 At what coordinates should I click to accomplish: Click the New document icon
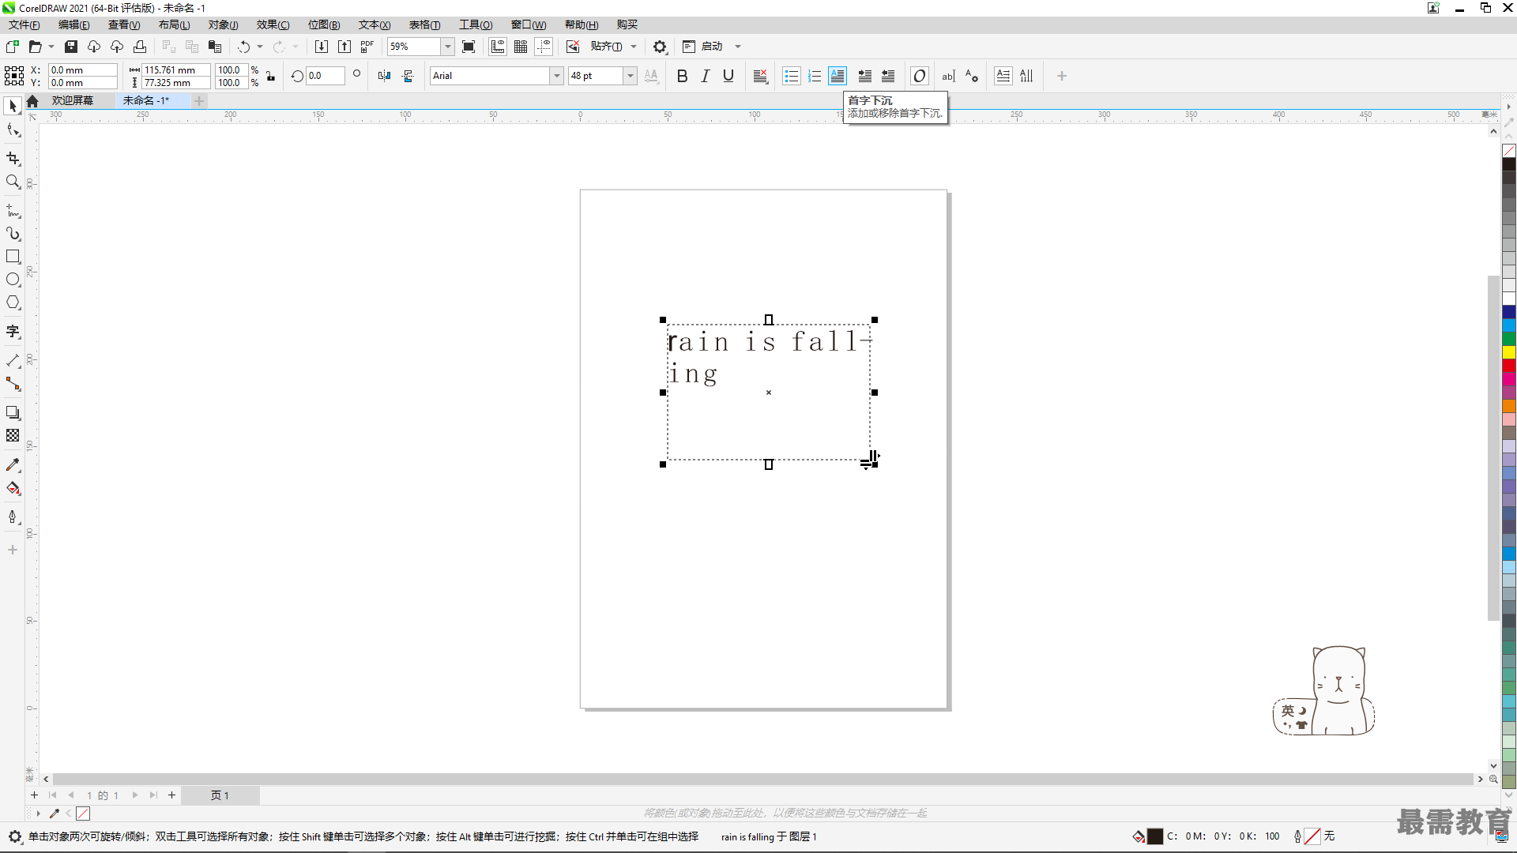pos(13,47)
